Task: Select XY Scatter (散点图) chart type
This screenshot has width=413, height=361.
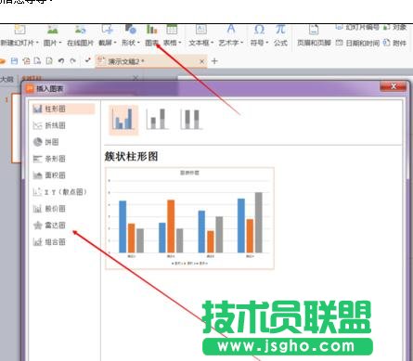Action: click(59, 192)
